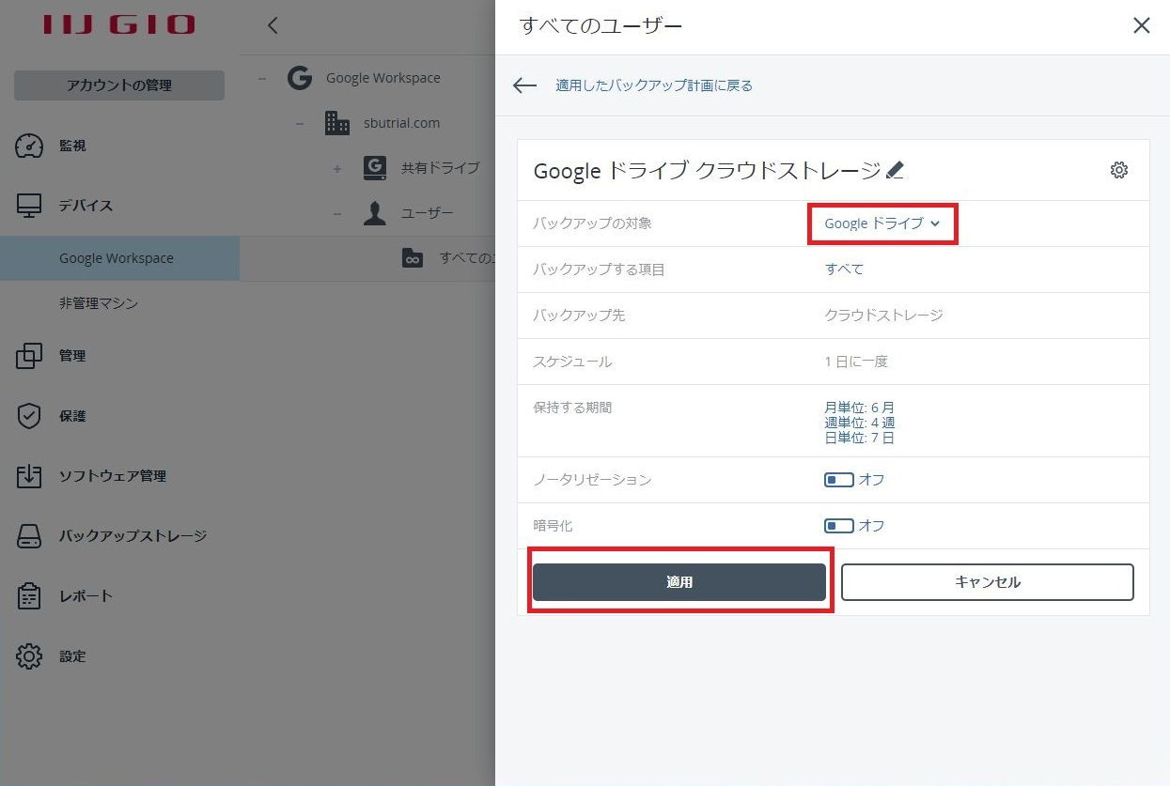The image size is (1170, 786).
Task: Close the すべてのユーザー panel
Action: pyautogui.click(x=1142, y=26)
